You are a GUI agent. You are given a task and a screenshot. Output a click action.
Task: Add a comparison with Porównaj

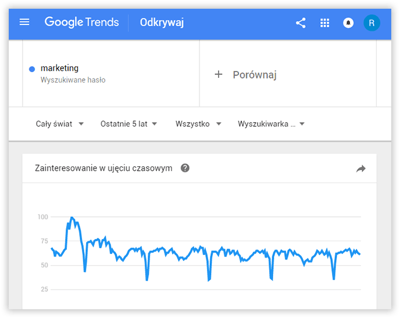254,74
